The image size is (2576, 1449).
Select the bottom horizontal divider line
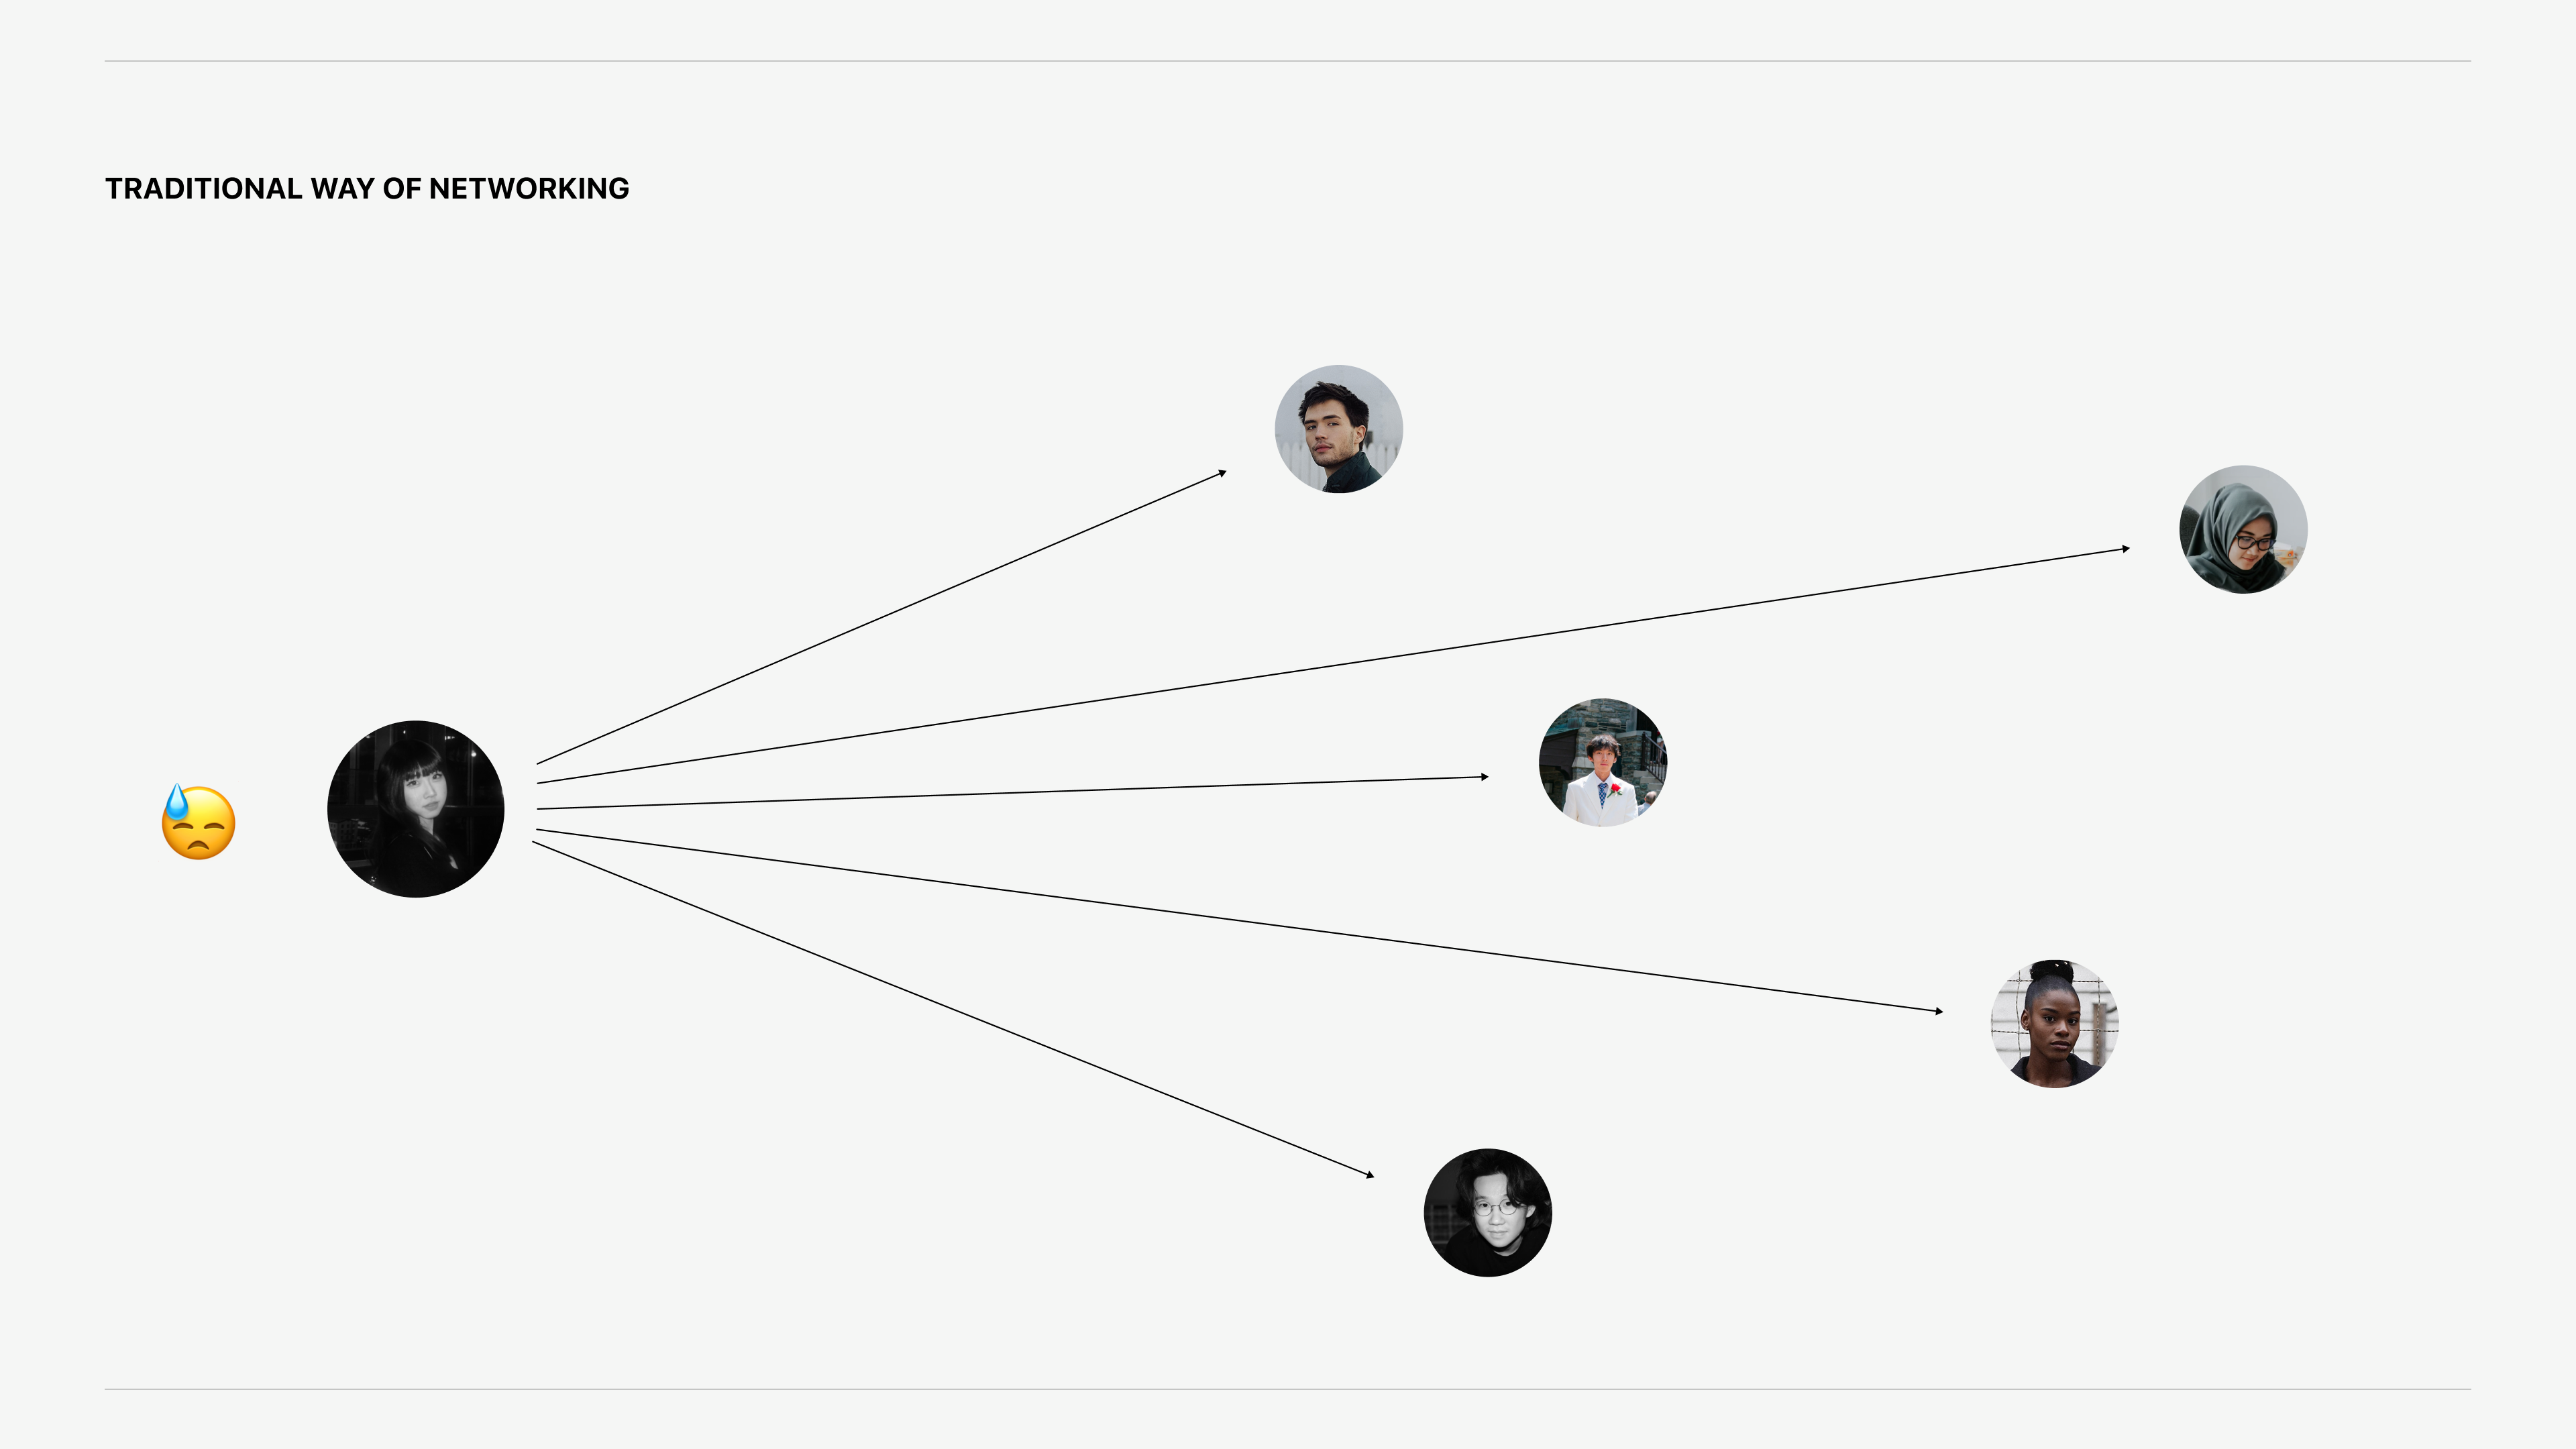coord(1287,1389)
